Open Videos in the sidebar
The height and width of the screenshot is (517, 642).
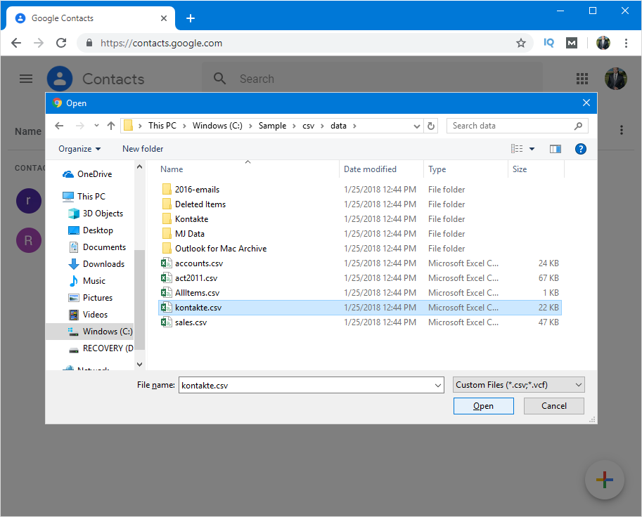pos(88,315)
